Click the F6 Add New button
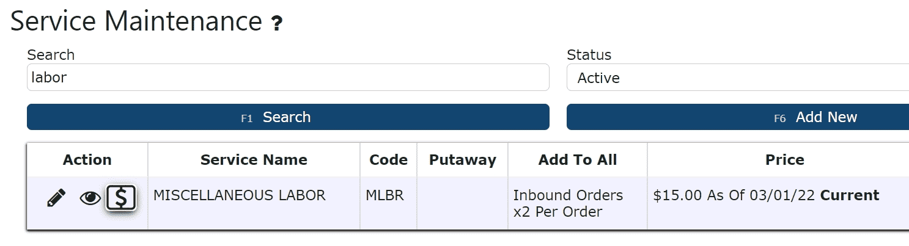 [738, 117]
